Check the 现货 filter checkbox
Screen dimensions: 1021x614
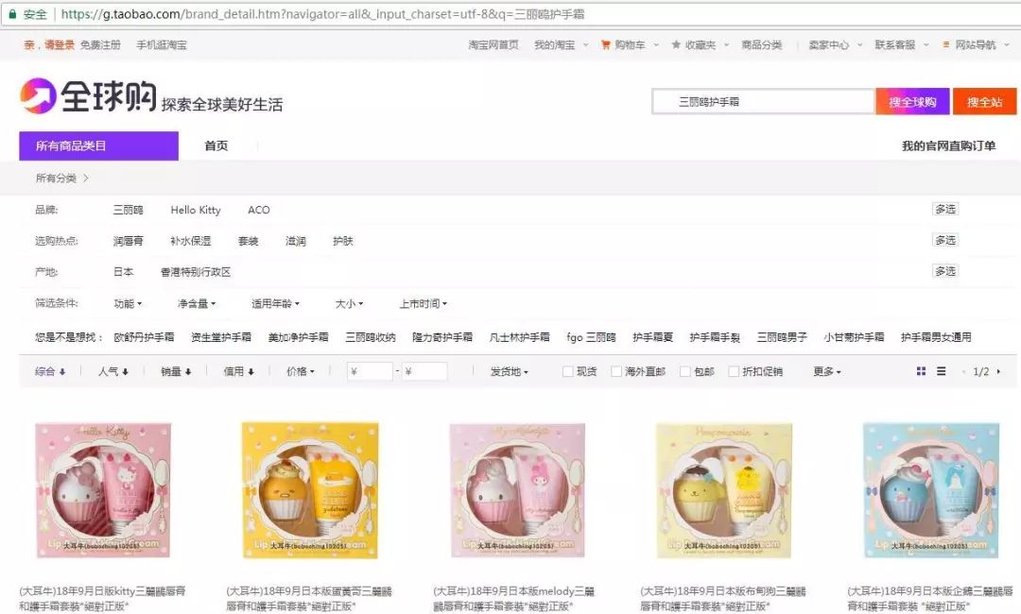568,371
